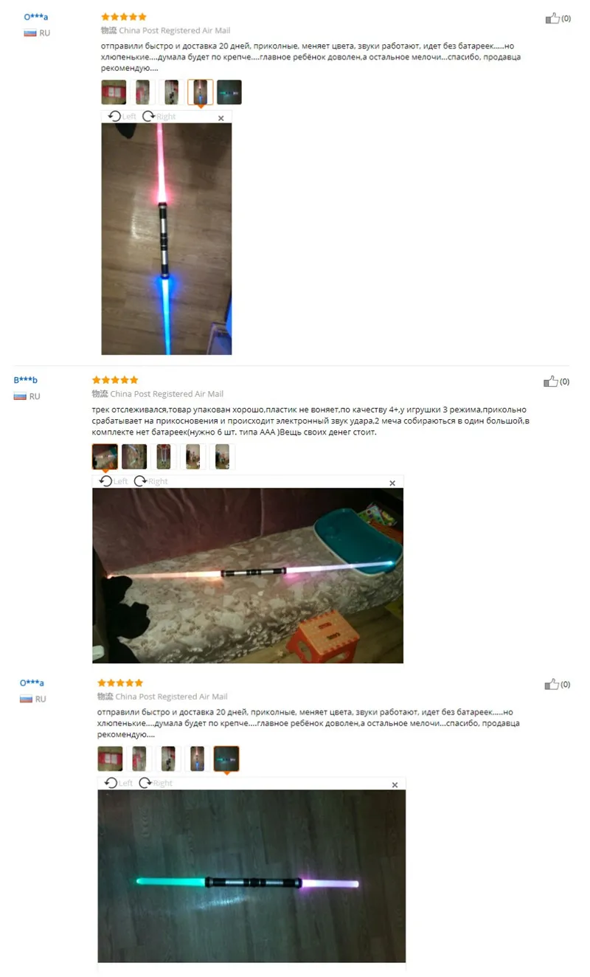
Task: Close the first review's enlarged photo
Action: [221, 118]
